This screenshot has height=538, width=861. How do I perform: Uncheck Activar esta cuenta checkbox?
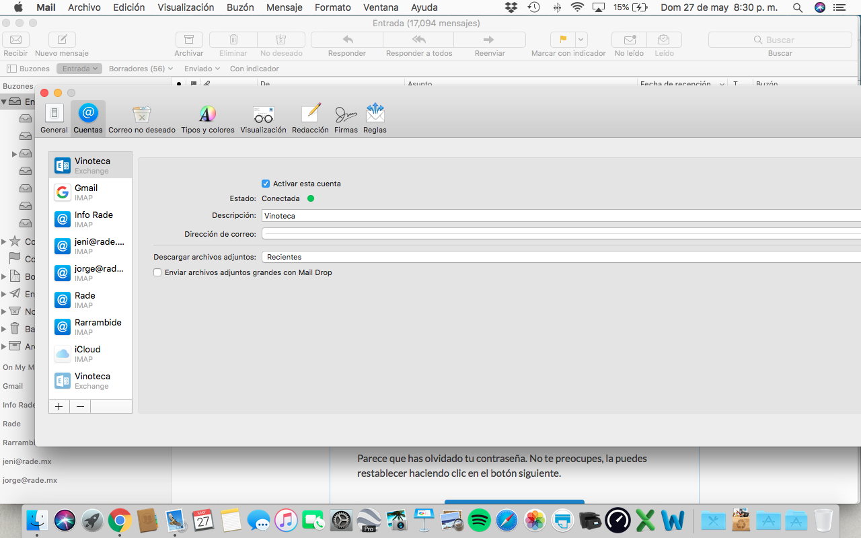[x=266, y=184]
